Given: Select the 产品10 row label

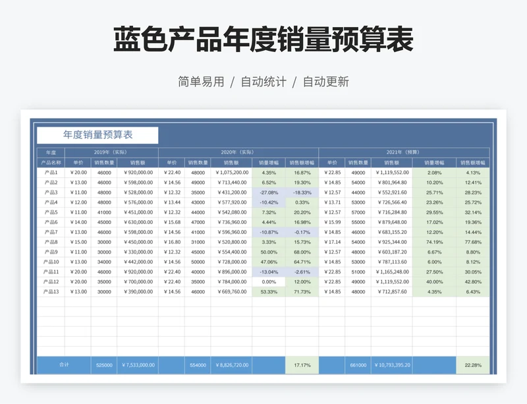Looking at the screenshot, I should coord(51,262).
